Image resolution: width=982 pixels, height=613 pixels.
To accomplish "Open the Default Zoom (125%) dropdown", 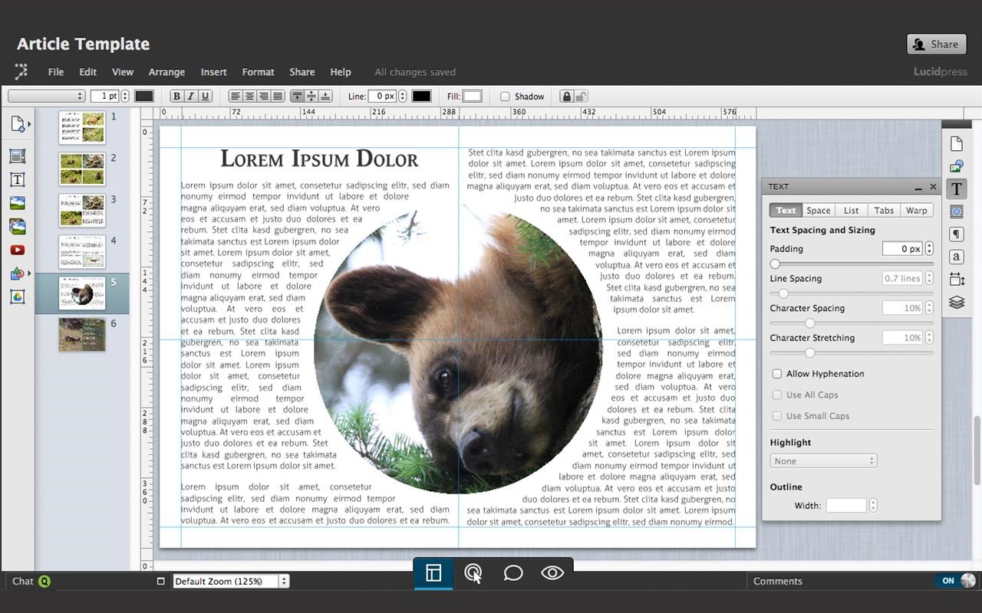I will (x=230, y=581).
